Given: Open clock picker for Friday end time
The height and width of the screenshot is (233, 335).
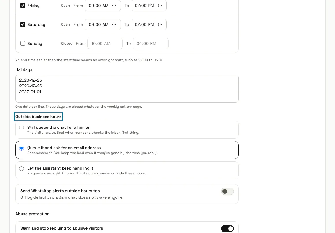Looking at the screenshot, I should [x=160, y=6].
